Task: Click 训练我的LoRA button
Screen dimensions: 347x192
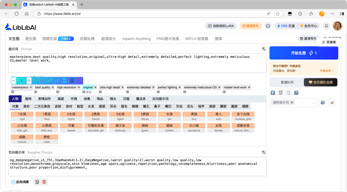Action: 221,26
